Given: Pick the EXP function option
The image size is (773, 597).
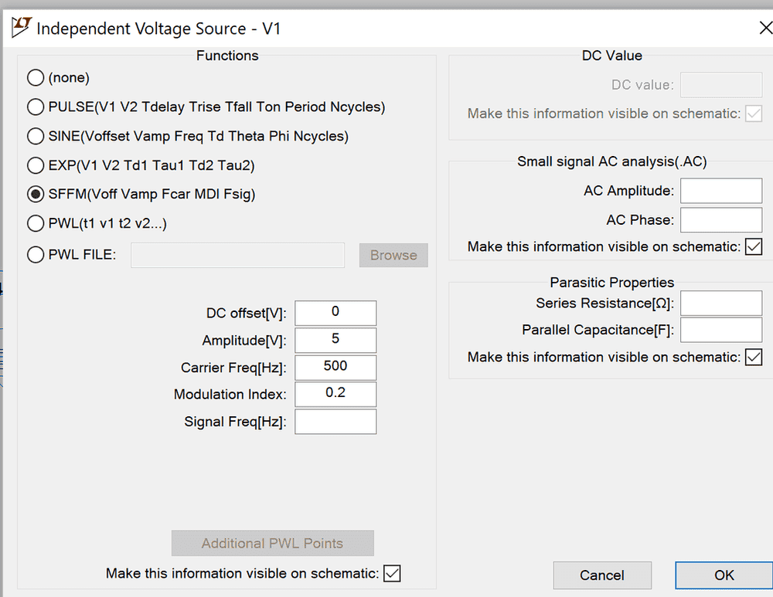Looking at the screenshot, I should pyautogui.click(x=36, y=165).
